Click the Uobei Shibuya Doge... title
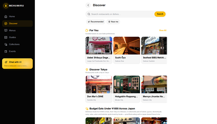 pos(99,58)
